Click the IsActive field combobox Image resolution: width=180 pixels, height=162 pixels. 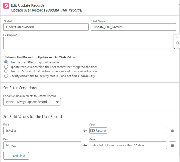[42, 131]
